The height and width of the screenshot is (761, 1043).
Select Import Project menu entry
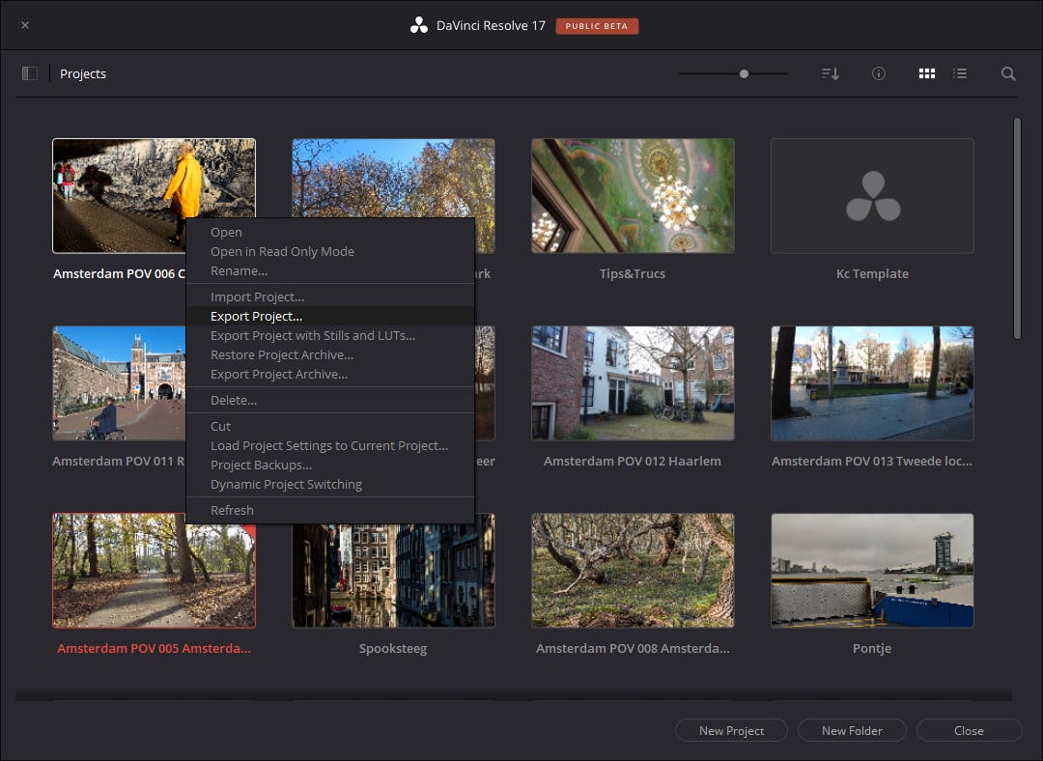pos(257,296)
